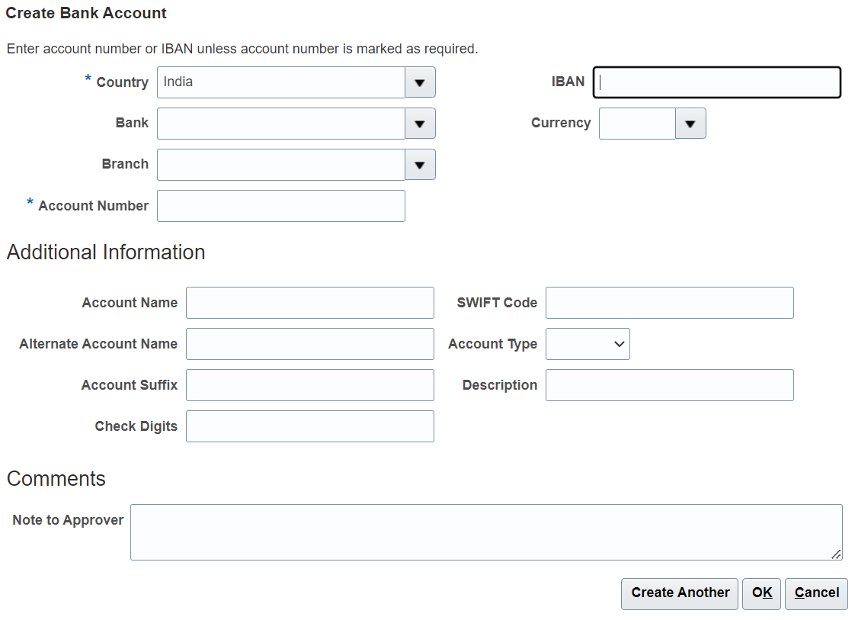Click the Create Another button
The image size is (855, 620).
pyautogui.click(x=679, y=593)
